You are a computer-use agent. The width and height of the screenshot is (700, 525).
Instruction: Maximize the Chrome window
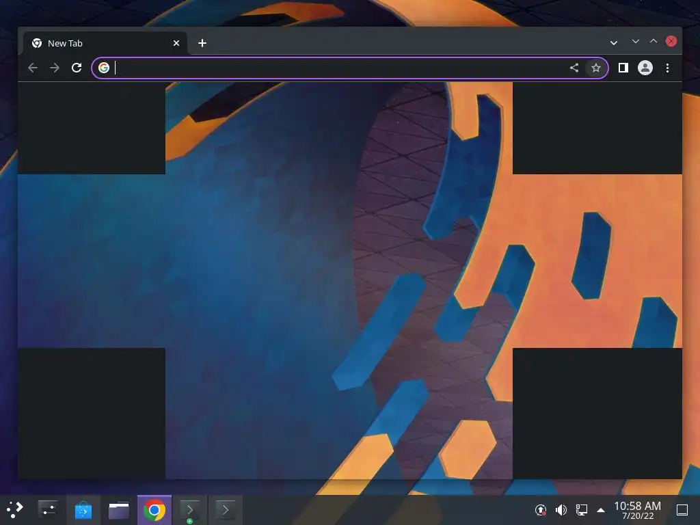point(654,41)
